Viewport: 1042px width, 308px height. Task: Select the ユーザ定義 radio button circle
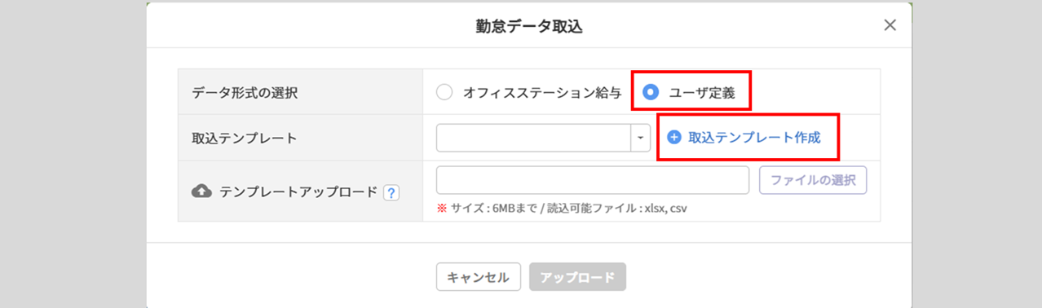click(651, 92)
